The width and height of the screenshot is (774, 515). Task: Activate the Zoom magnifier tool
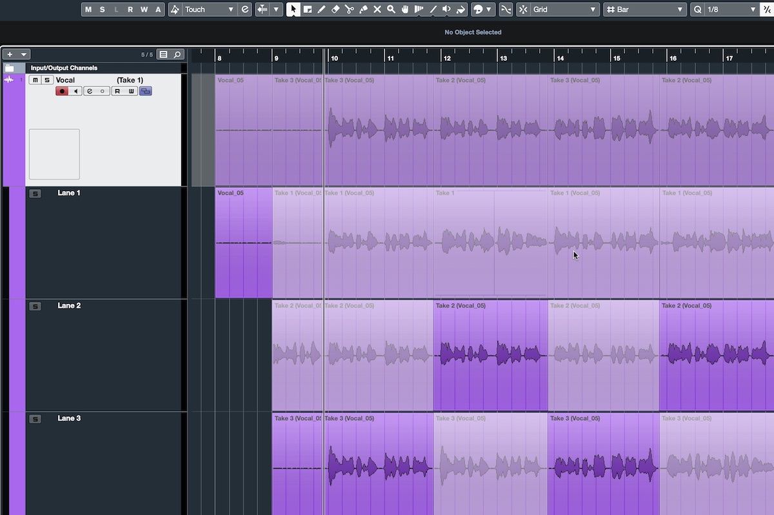(x=392, y=10)
